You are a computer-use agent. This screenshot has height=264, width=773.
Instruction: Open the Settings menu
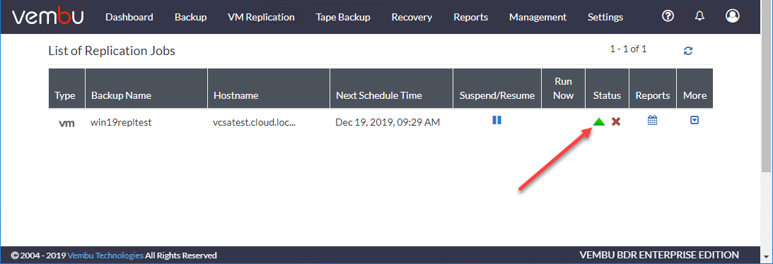[x=605, y=17]
